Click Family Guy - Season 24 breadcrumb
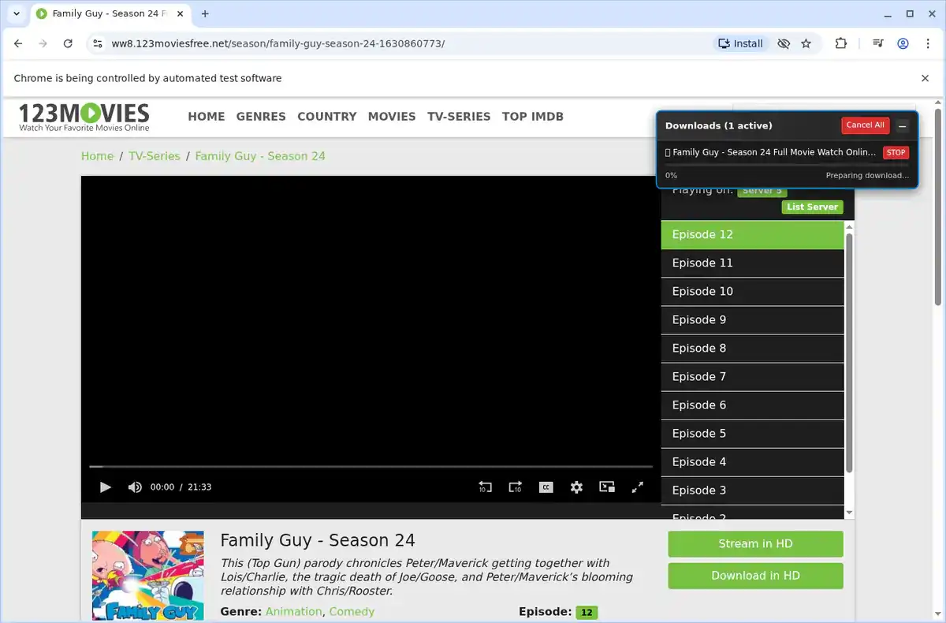The image size is (946, 623). (x=260, y=156)
